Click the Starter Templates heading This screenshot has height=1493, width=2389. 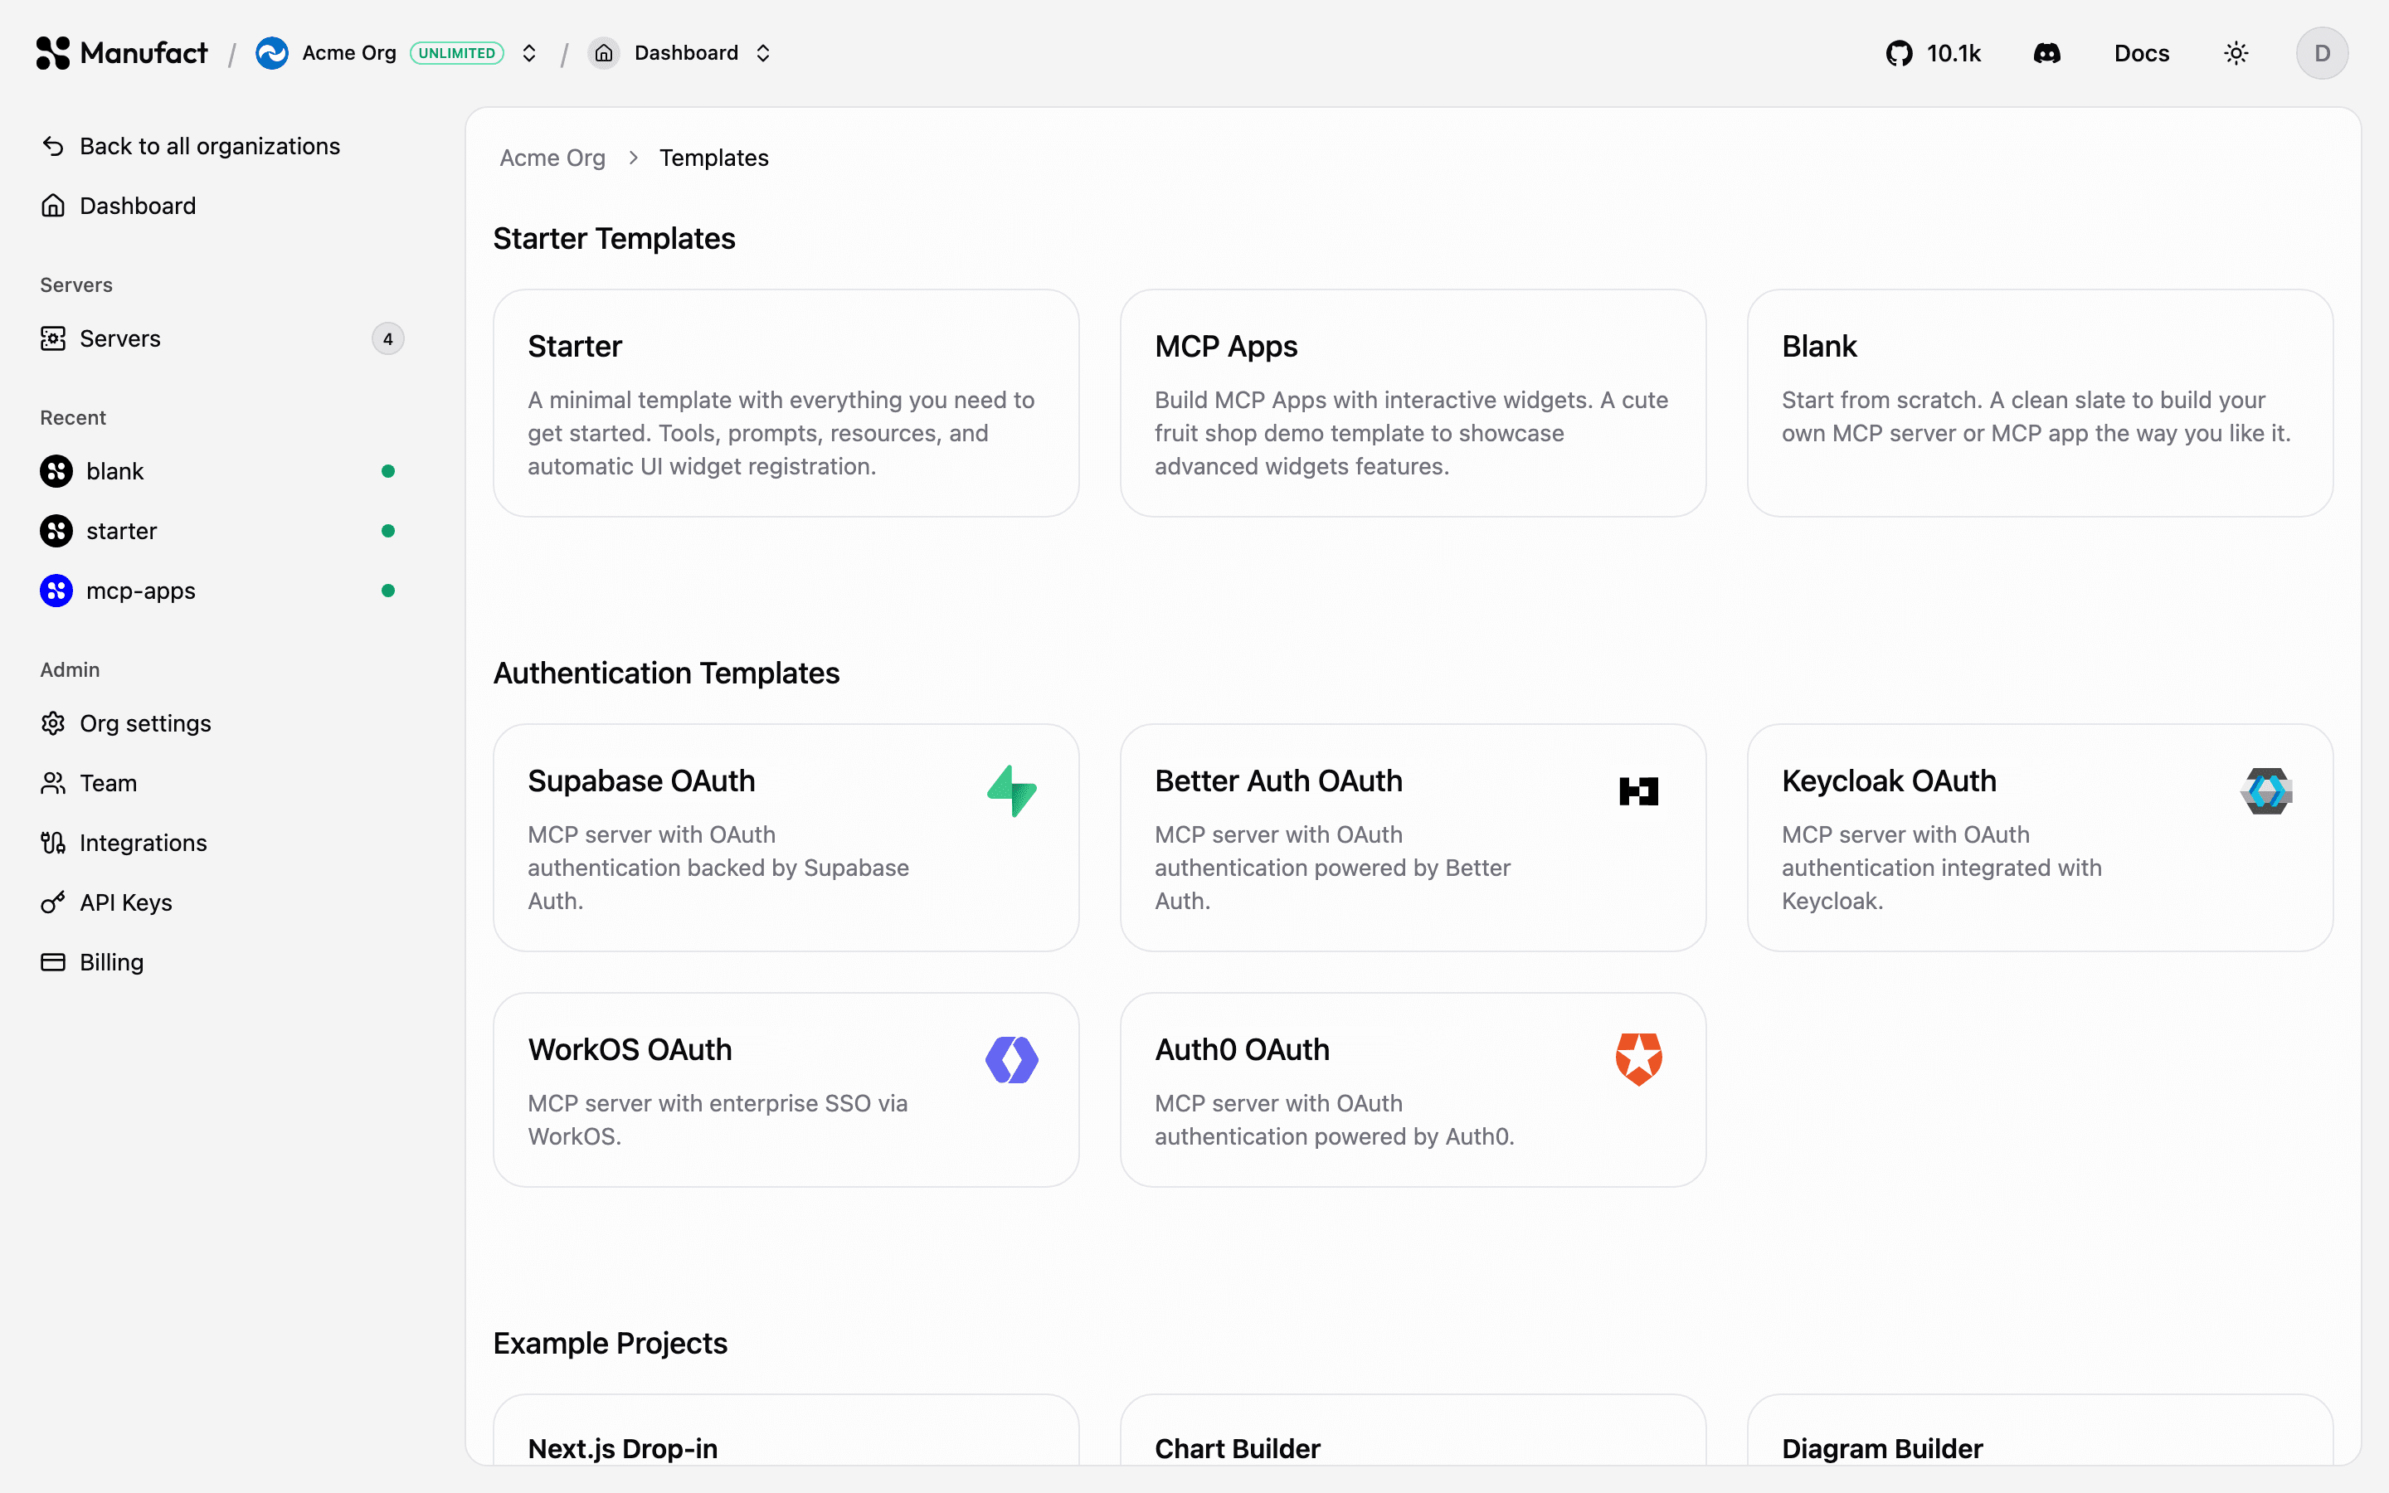pos(614,239)
